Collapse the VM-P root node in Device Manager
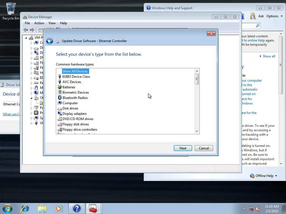Image resolution: width=286 pixels, height=214 pixels. pos(26,38)
